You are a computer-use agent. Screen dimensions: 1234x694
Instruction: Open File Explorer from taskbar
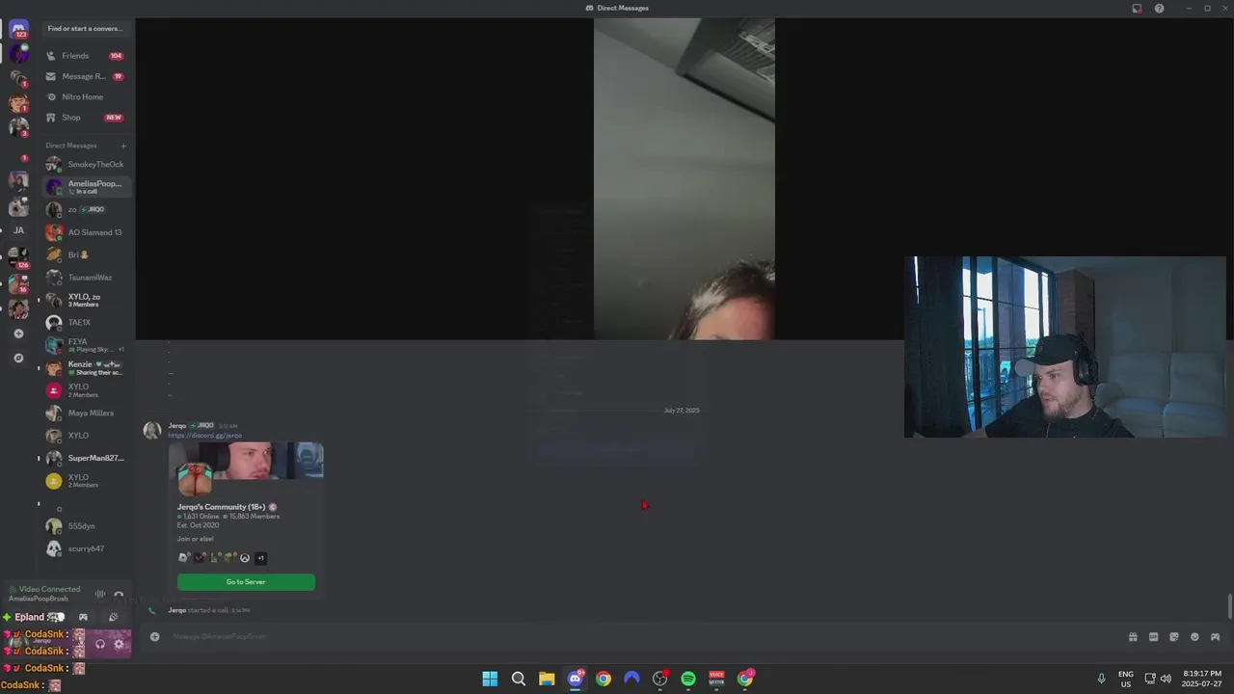[x=547, y=679]
